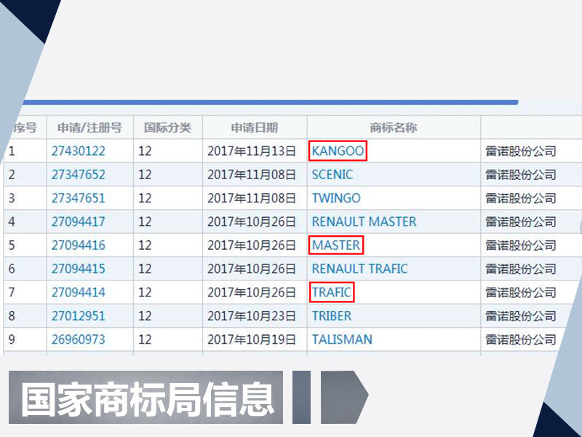Viewport: 582px width, 437px height.
Task: Click the 申请/注册号 column header
Action: point(89,128)
